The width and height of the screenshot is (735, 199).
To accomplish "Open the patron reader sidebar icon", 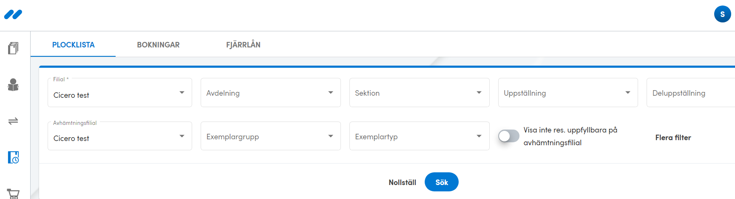I will click(13, 85).
